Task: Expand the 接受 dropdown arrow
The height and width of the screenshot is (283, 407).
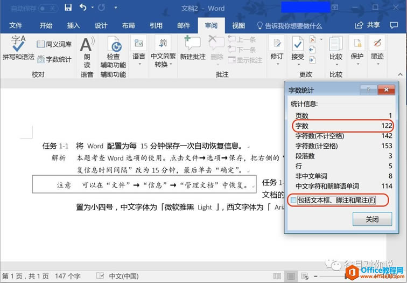Action: [x=298, y=64]
